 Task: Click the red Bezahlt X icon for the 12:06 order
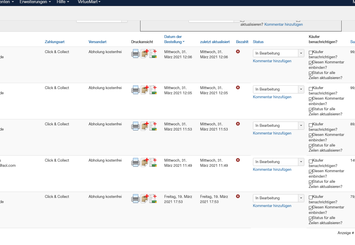click(238, 51)
